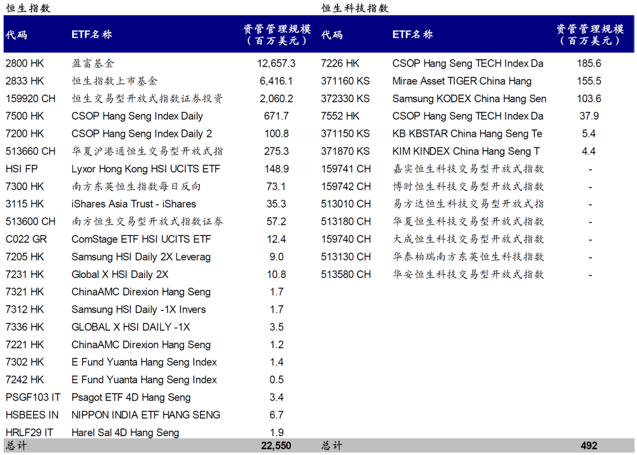Select the value 185.6
Image resolution: width=637 pixels, height=455 pixels.
pos(589,63)
